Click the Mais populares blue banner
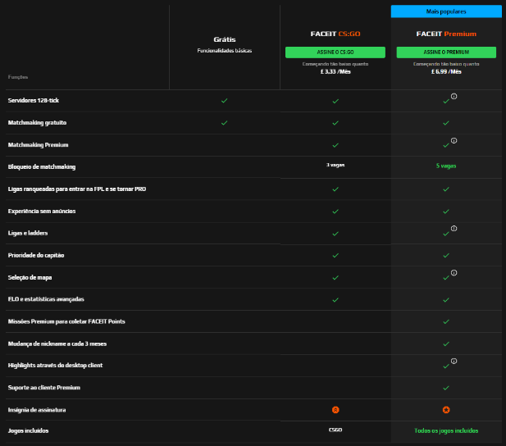The width and height of the screenshot is (506, 446). [x=446, y=11]
